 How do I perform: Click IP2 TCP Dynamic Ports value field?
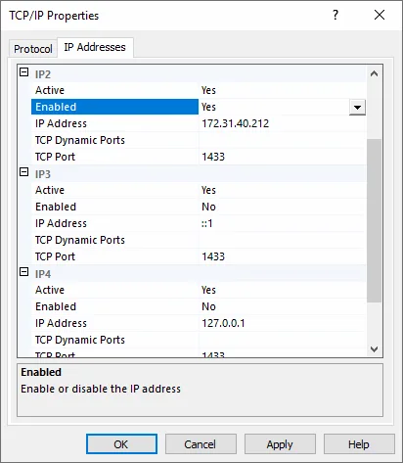coord(282,140)
